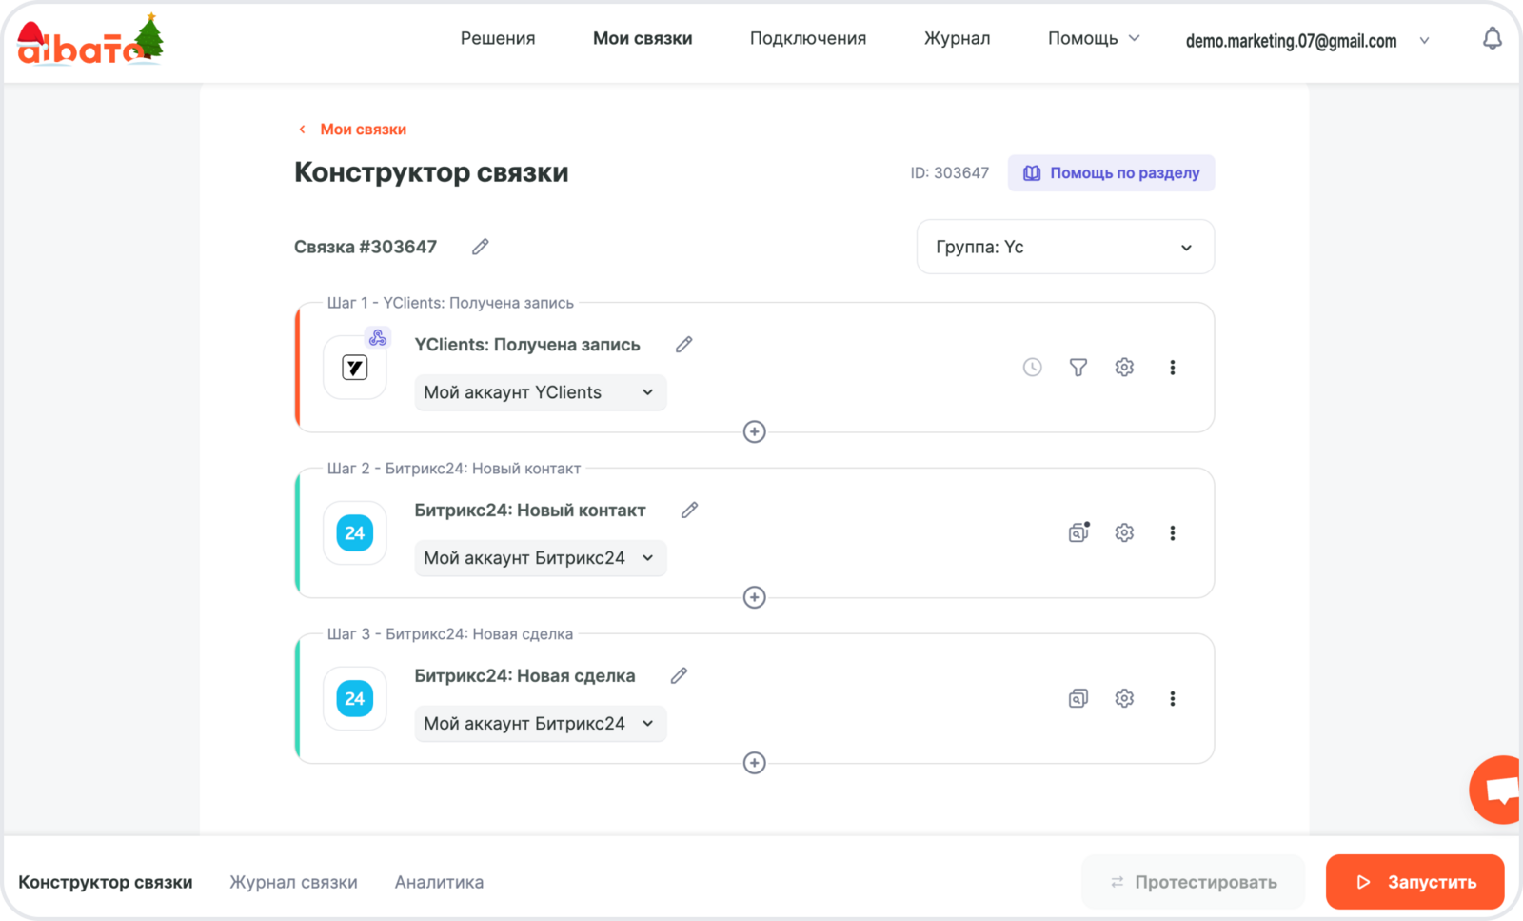Open the support chat bubble
Viewport: 1523px width, 921px height.
1499,790
